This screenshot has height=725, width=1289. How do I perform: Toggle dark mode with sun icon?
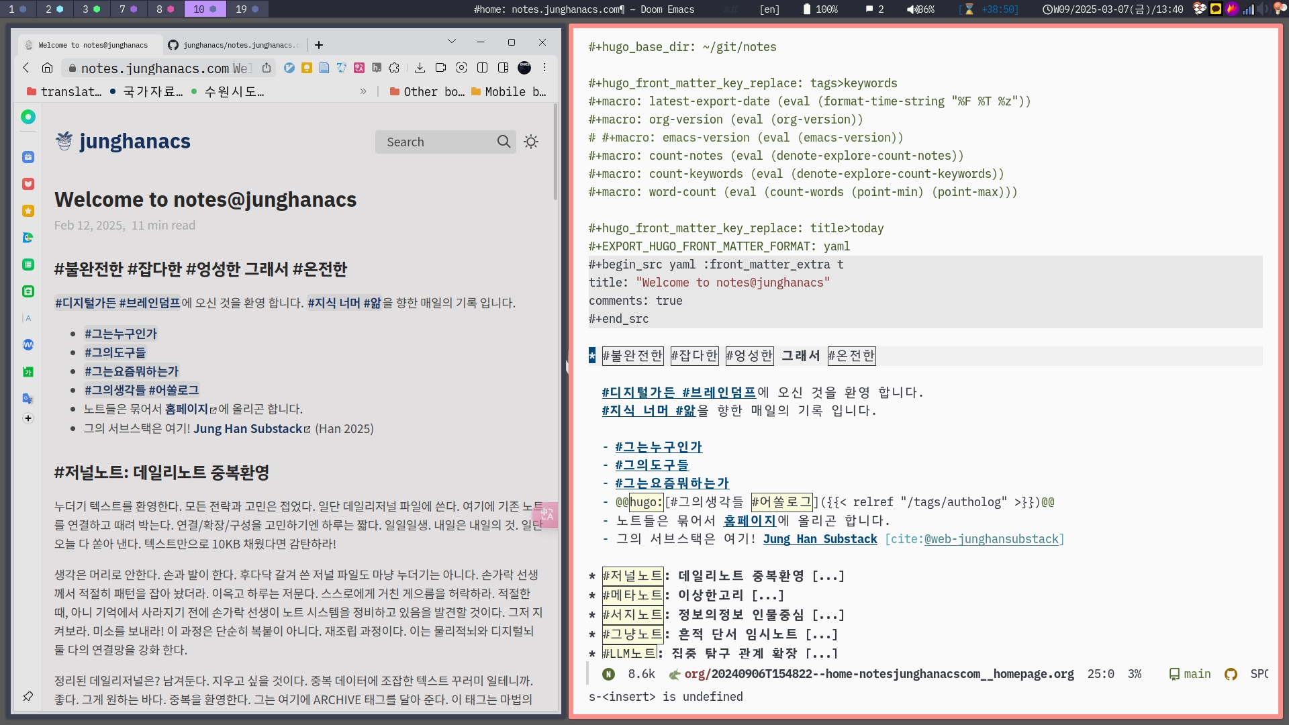coord(531,142)
